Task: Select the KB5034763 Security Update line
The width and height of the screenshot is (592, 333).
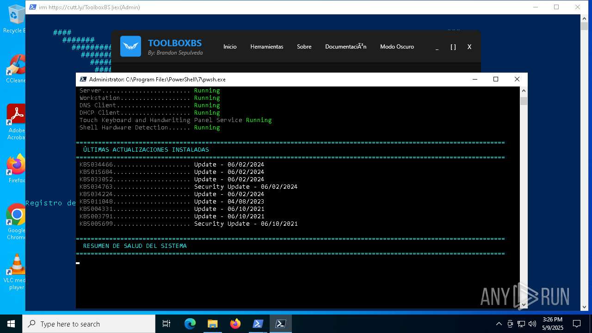Action: [189, 187]
